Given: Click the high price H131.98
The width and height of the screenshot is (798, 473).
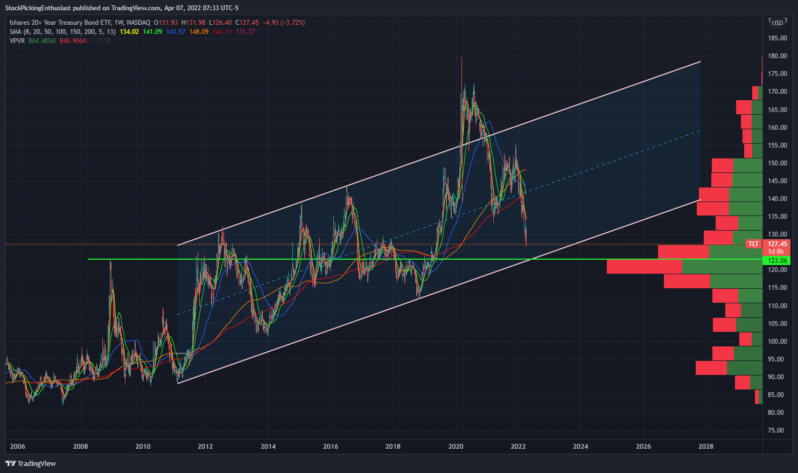Looking at the screenshot, I should click(193, 23).
